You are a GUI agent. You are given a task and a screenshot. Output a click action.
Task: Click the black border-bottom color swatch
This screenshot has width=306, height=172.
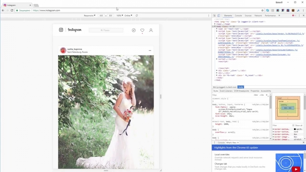click(x=295, y=129)
